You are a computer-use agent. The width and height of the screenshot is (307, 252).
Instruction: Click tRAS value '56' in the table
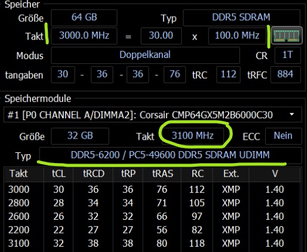(x=162, y=230)
